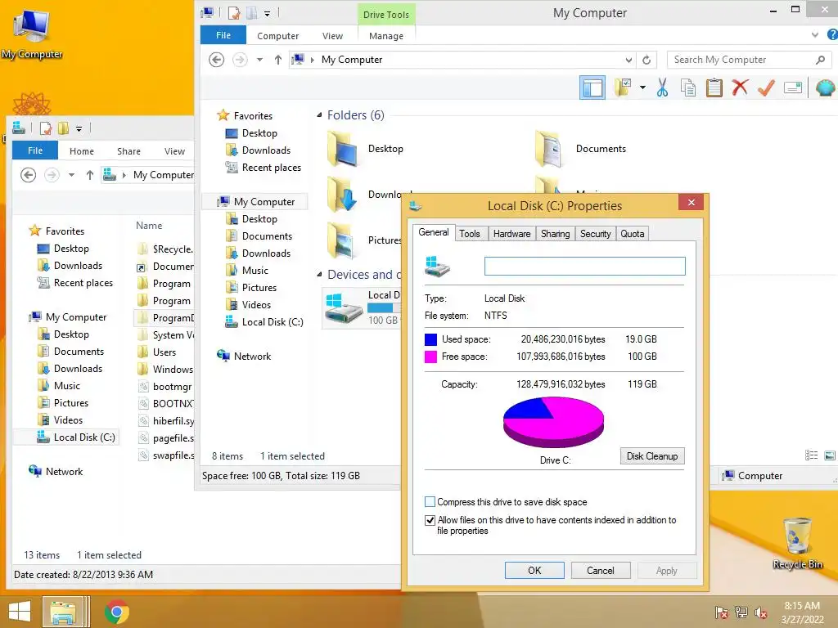Check Compress this drive to save disk space
This screenshot has width=838, height=628.
(430, 502)
